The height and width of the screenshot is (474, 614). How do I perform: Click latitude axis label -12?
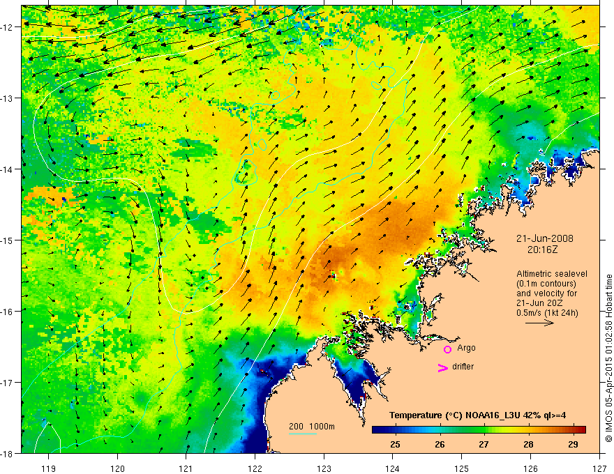8,27
